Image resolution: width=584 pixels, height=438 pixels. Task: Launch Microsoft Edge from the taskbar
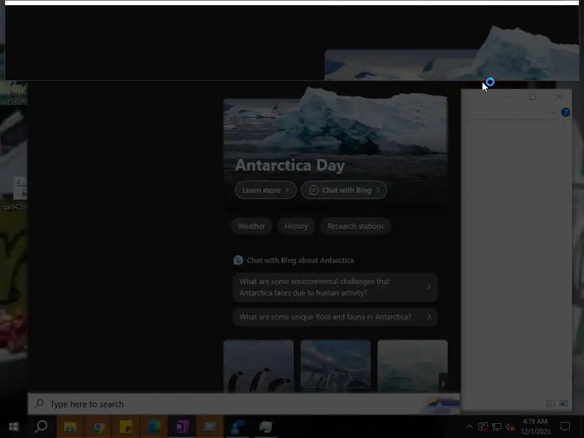(154, 427)
